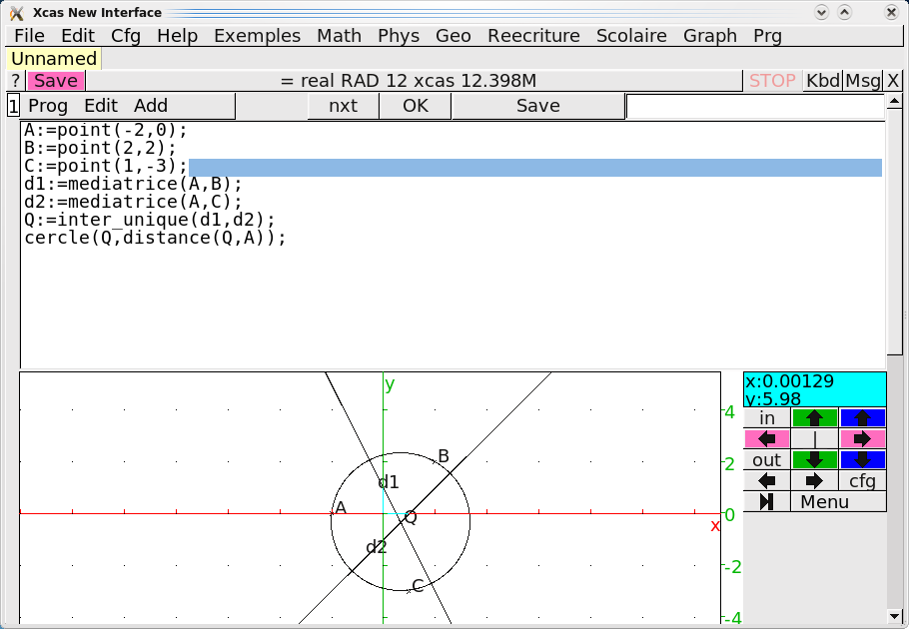Click the pink left arrow to pan
The image size is (909, 629).
[x=766, y=438]
